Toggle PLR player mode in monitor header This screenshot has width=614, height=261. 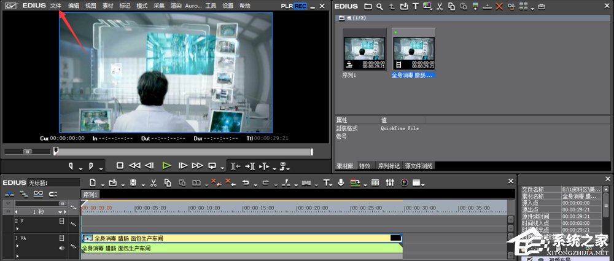click(x=287, y=6)
